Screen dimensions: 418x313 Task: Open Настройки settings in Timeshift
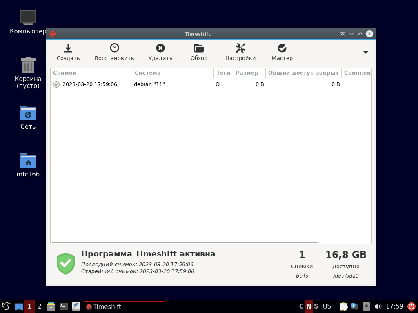[x=240, y=52]
